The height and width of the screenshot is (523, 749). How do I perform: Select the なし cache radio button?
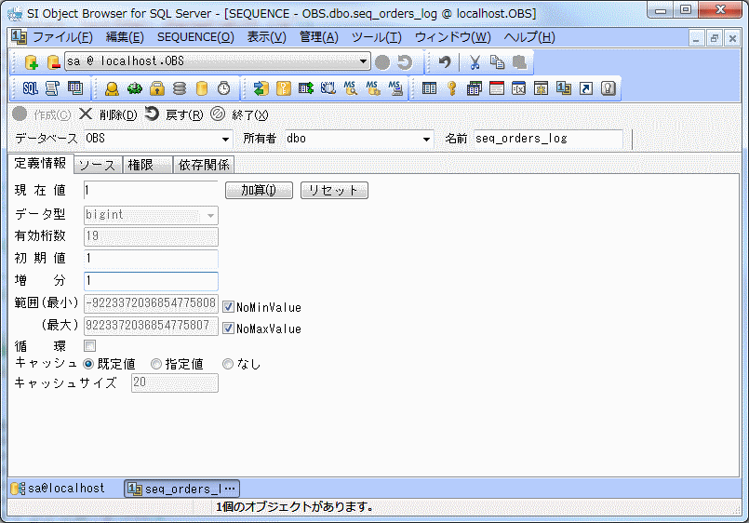tap(227, 364)
